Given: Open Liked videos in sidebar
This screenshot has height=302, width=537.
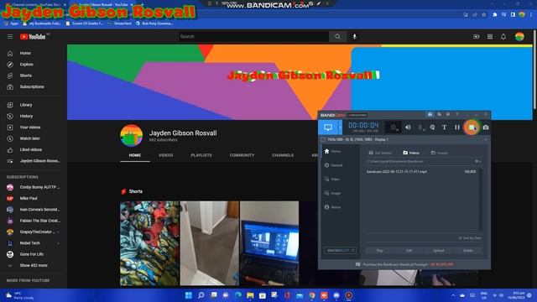Looking at the screenshot, I should (34, 149).
